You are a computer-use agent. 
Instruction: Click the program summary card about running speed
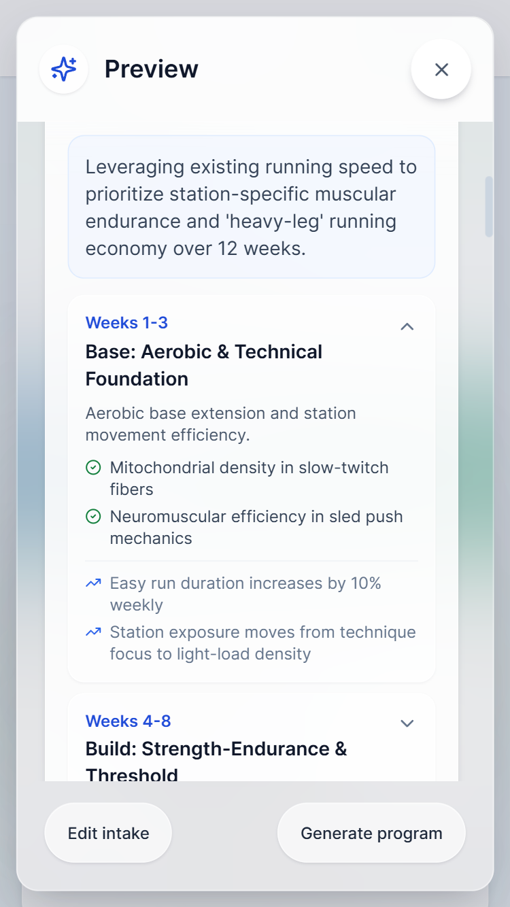(x=252, y=207)
